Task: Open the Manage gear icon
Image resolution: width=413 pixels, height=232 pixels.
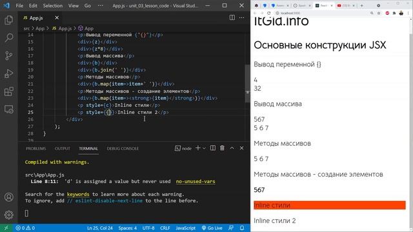Action: (8, 215)
